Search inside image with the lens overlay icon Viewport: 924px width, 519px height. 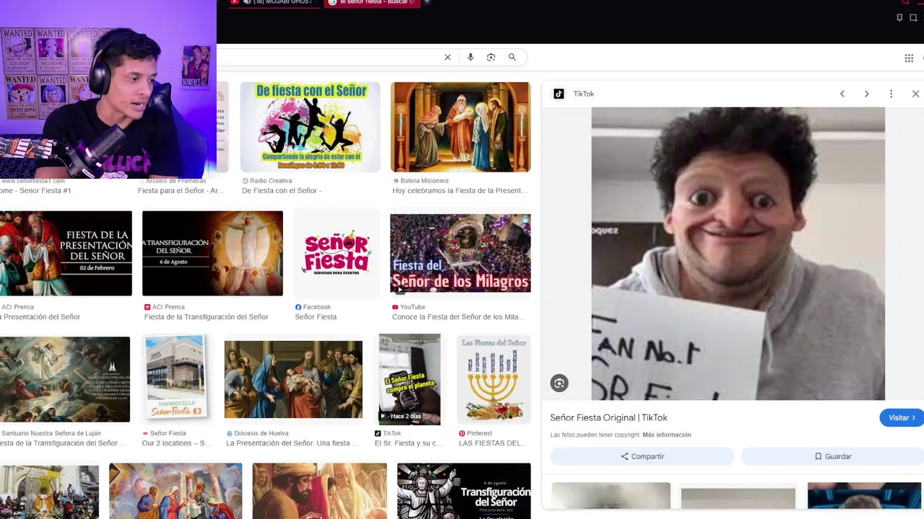[x=559, y=383]
